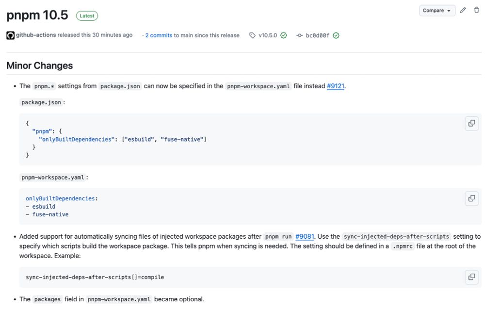Click the pnpm 10.5 release title

[37, 15]
